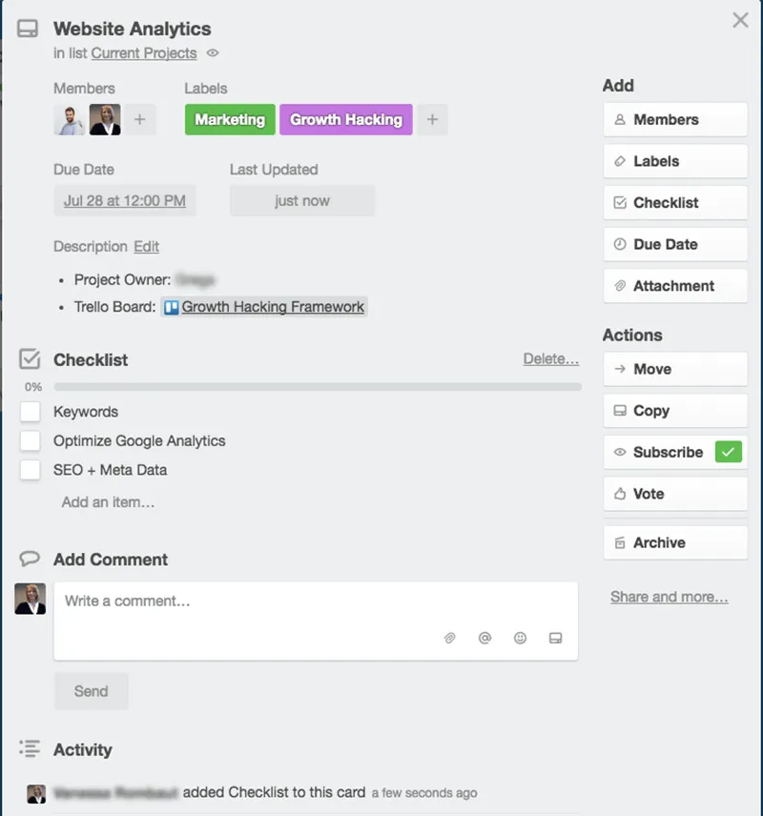The height and width of the screenshot is (816, 763).
Task: Open the first member avatar on the card
Action: click(x=68, y=119)
